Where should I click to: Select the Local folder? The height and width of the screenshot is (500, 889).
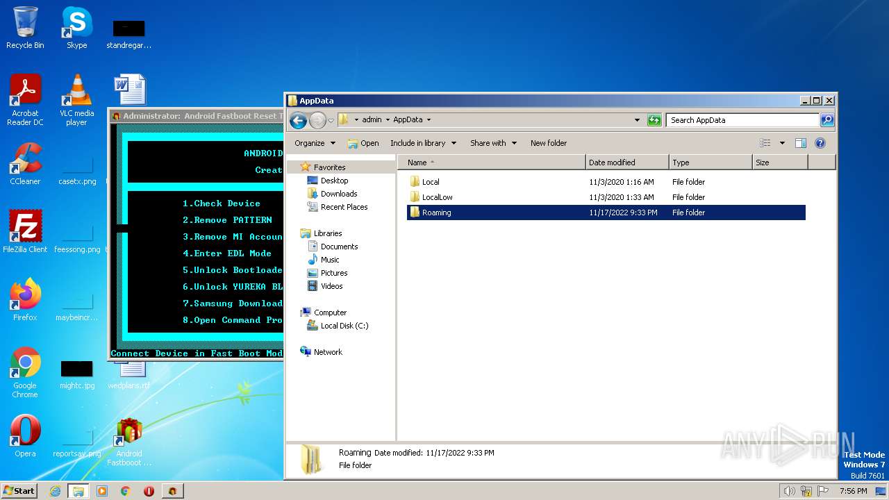click(x=606, y=182)
